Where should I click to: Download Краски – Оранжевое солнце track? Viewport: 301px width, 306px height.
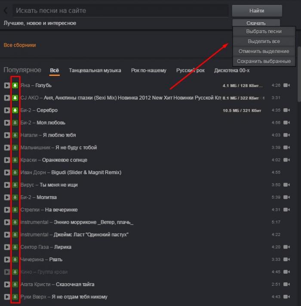tap(15, 160)
